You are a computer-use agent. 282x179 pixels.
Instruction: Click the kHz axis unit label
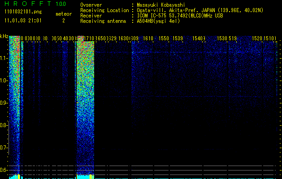point(4,37)
